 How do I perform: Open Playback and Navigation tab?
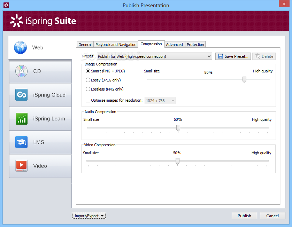[x=116, y=45]
